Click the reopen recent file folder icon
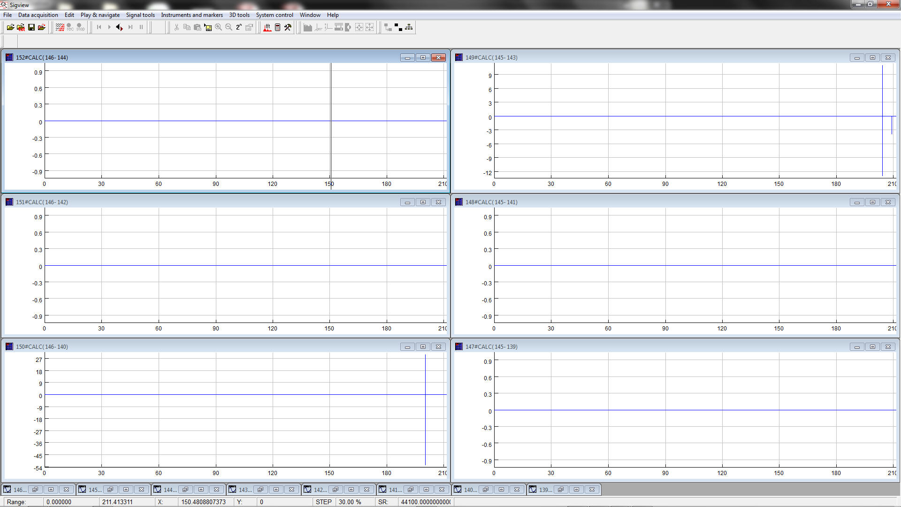 [42, 27]
